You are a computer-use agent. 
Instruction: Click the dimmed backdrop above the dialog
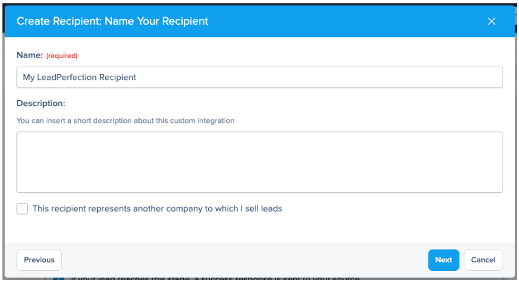(259, 2)
